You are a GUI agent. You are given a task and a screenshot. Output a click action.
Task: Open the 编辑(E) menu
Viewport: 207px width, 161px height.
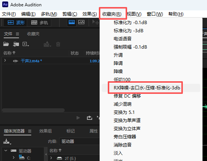[x=28, y=14]
